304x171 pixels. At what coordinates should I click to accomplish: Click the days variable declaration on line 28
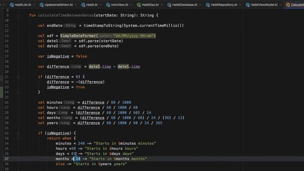pos(51,113)
